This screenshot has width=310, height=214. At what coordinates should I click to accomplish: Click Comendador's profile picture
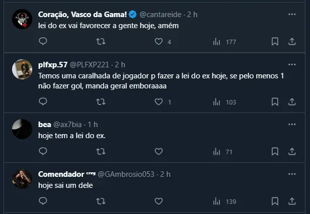point(22,179)
